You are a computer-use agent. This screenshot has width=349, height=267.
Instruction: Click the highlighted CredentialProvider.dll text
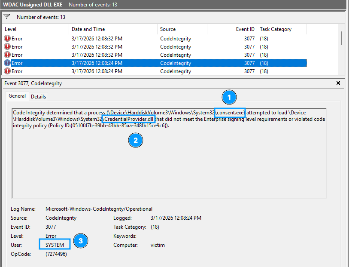point(128,119)
